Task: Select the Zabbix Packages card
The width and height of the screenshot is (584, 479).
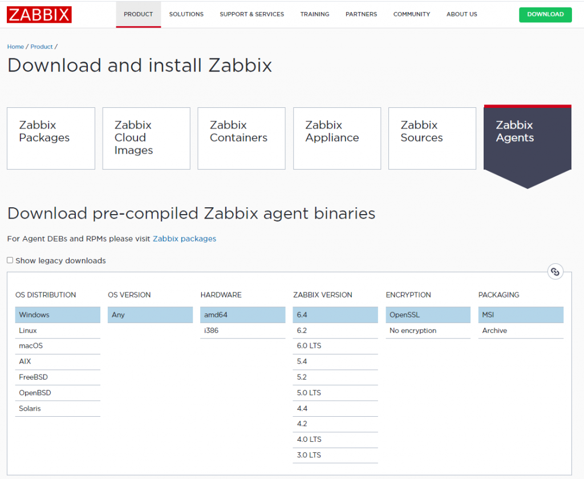Action: coord(51,138)
